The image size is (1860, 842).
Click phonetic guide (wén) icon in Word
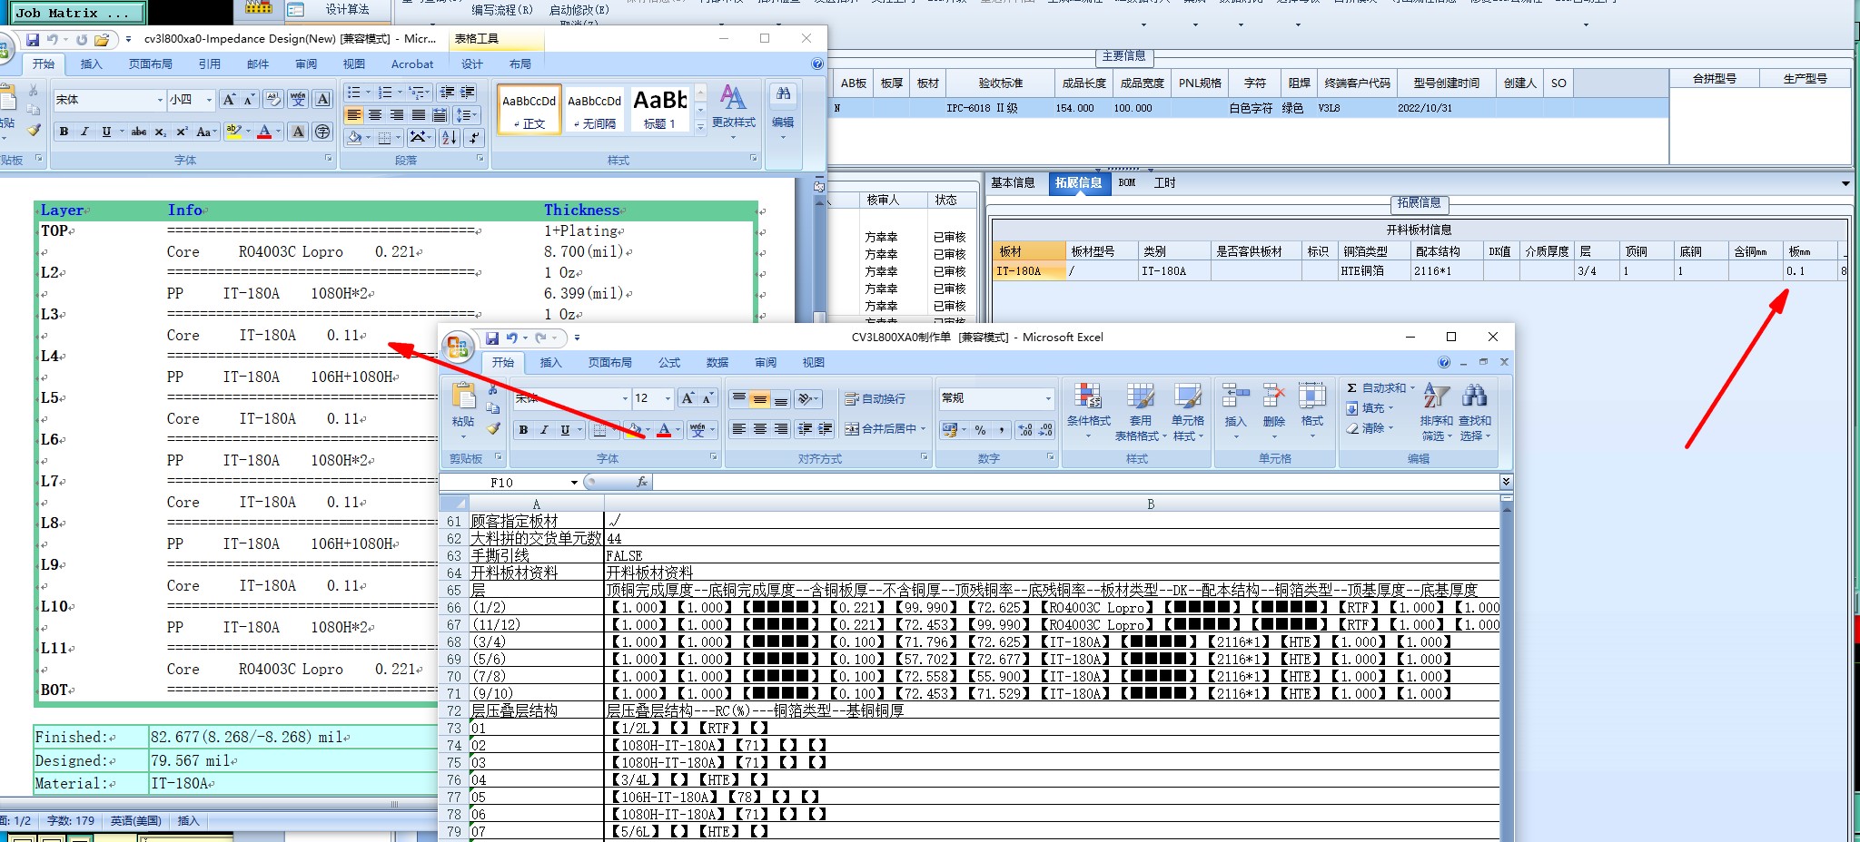(298, 100)
